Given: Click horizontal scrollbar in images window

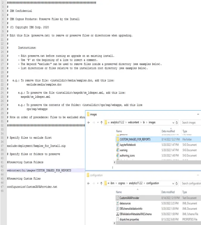Looking at the screenshot, I should coord(158,162).
